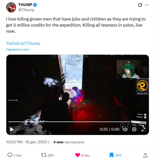157x160 pixels.
Task: Play the embedded video
Action: coord(12,129)
